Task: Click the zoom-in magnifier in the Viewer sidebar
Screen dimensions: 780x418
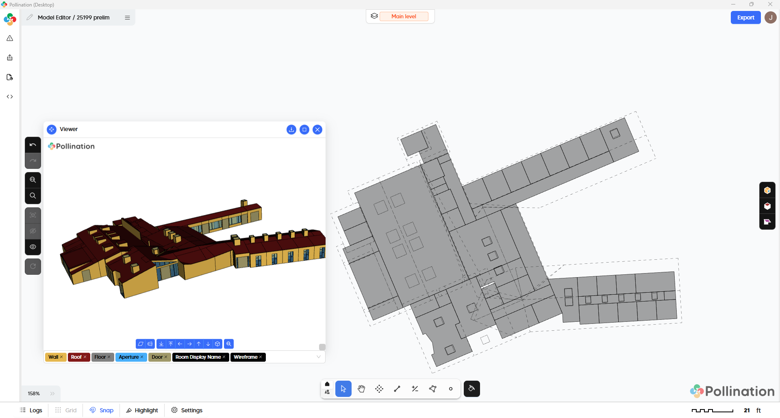Action: click(33, 180)
